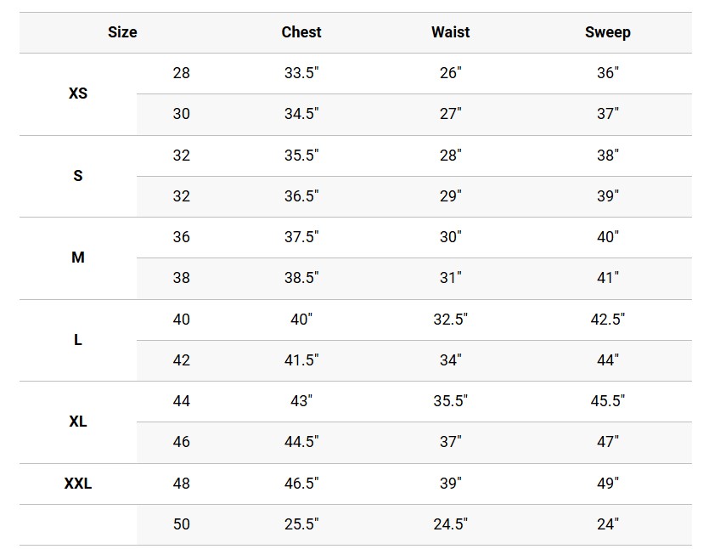Click the XS size label
Screen dimensions: 709x549
tap(78, 93)
